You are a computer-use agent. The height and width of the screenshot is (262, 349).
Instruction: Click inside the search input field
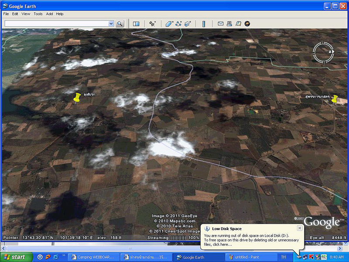tap(56, 24)
